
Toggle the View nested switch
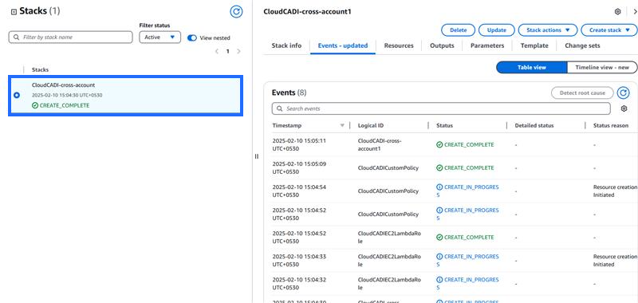192,37
